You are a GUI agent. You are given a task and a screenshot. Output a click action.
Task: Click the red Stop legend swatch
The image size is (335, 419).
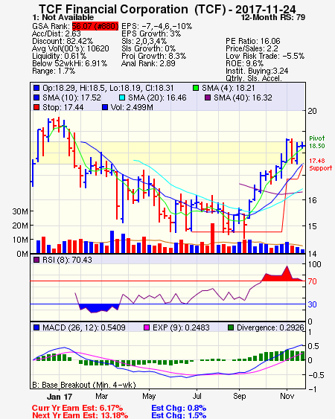(36, 107)
